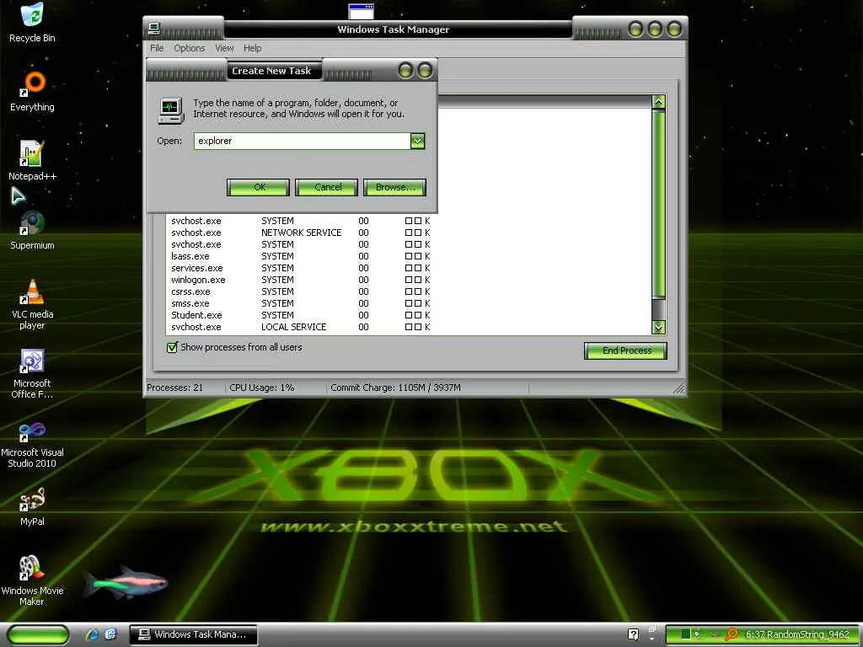Close the Create New Task dialog
The width and height of the screenshot is (863, 647).
point(425,71)
